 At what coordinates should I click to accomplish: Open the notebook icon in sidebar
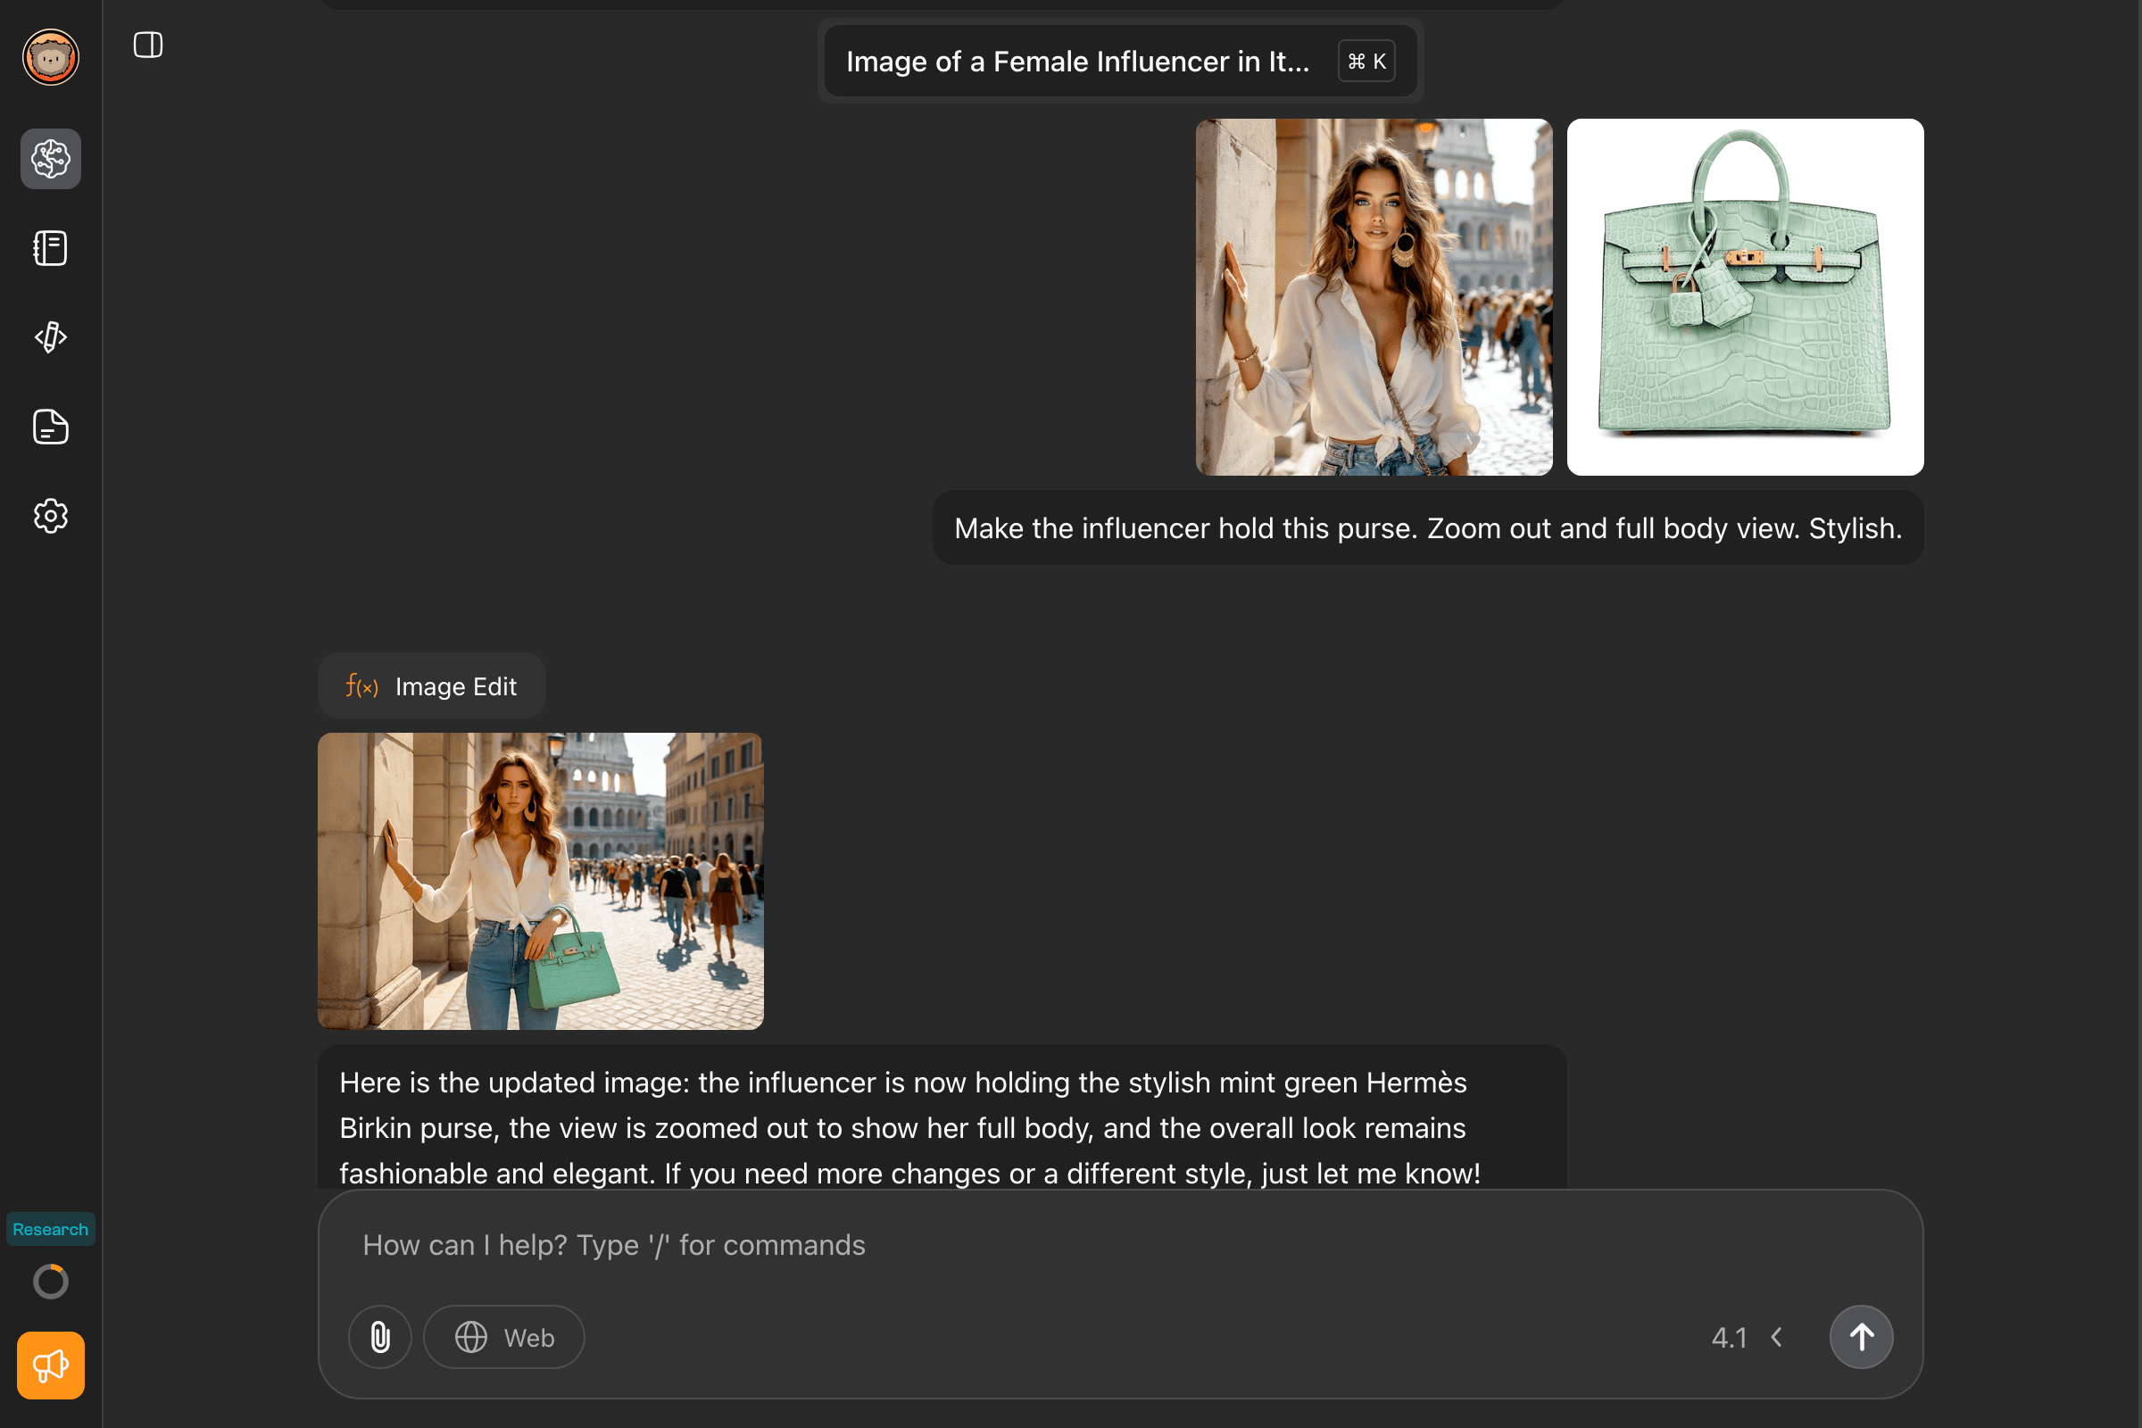(51, 248)
